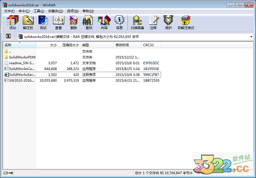Click the SW2010-2016 application icon
This screenshot has height=178, width=256.
(6, 80)
